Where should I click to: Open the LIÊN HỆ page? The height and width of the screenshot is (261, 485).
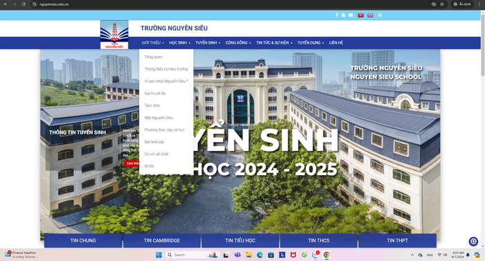[336, 43]
